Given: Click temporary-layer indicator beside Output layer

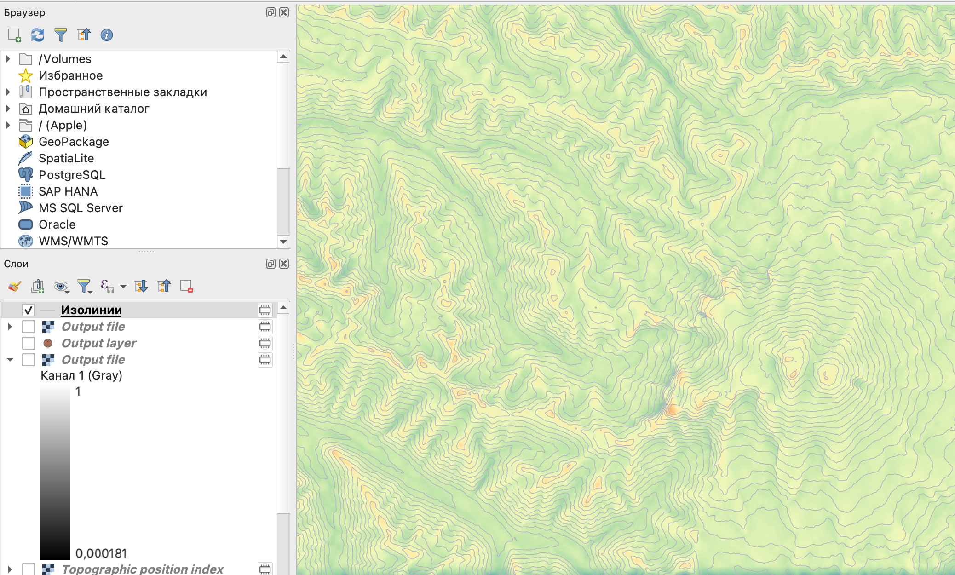Looking at the screenshot, I should 265,343.
